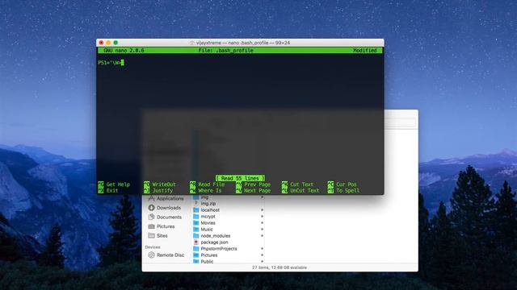Click the Prev Page shortcut in nano
This screenshot has height=290, width=517.
[x=253, y=184]
